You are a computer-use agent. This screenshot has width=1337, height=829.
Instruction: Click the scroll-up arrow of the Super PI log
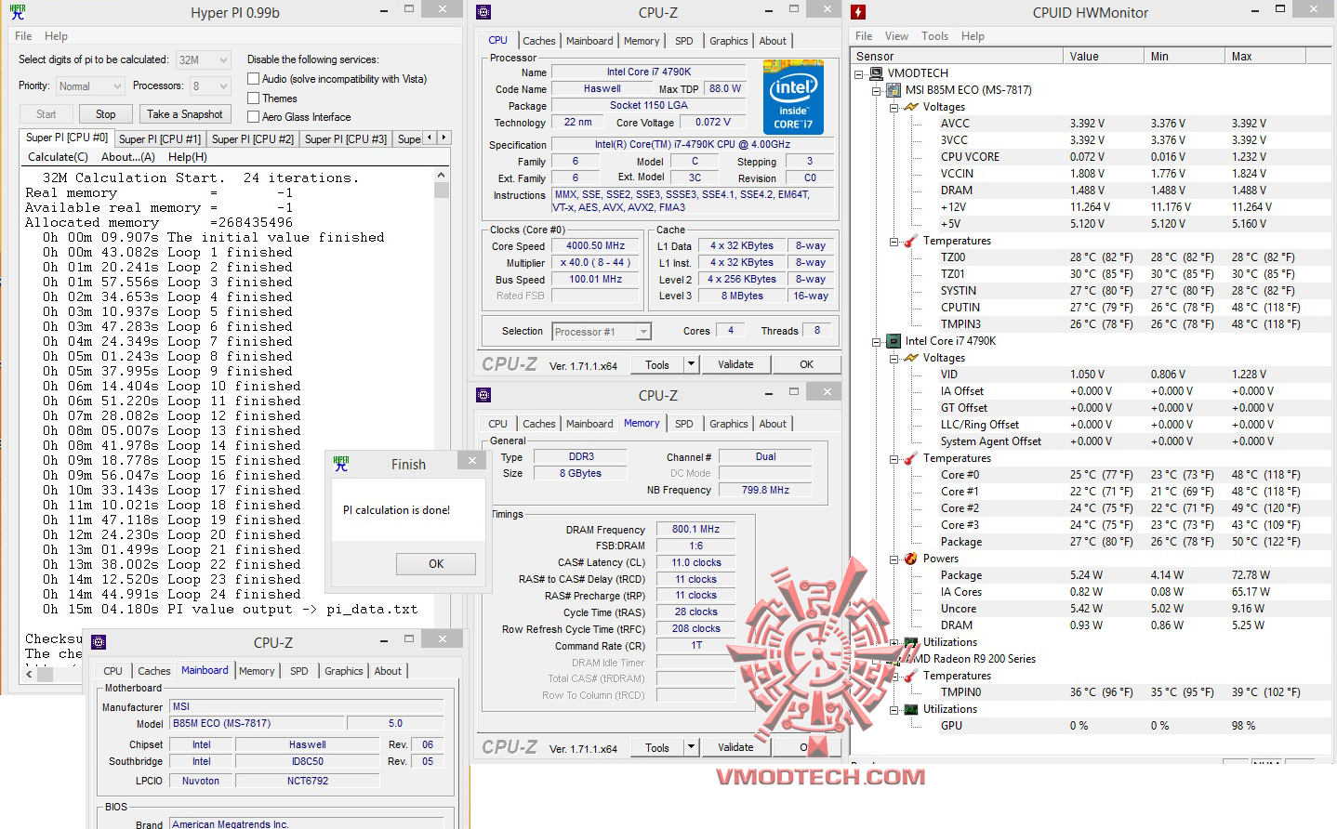pos(442,175)
